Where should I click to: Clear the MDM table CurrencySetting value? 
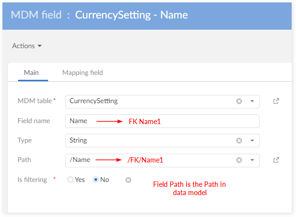[239, 101]
